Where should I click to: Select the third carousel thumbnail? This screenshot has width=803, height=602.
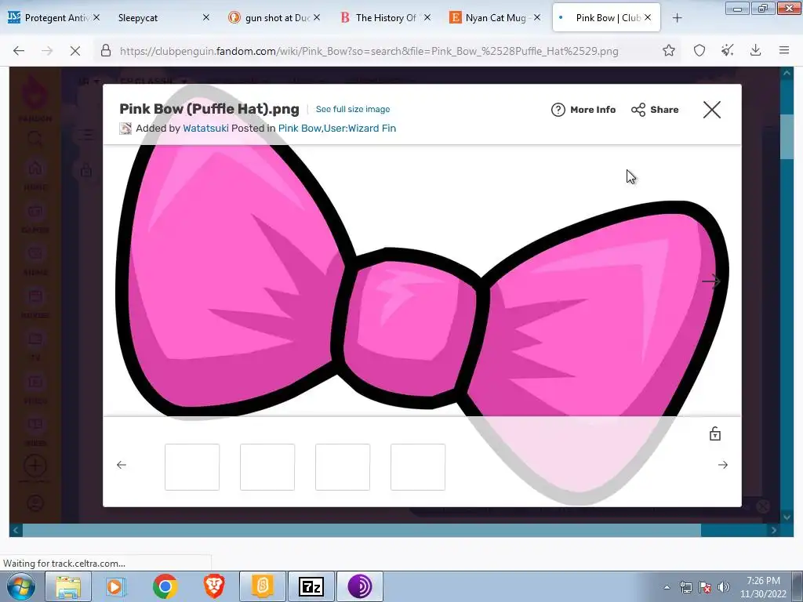click(x=343, y=467)
